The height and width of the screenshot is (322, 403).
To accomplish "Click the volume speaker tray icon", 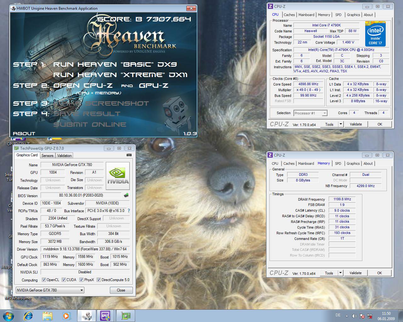I will click(354, 316).
